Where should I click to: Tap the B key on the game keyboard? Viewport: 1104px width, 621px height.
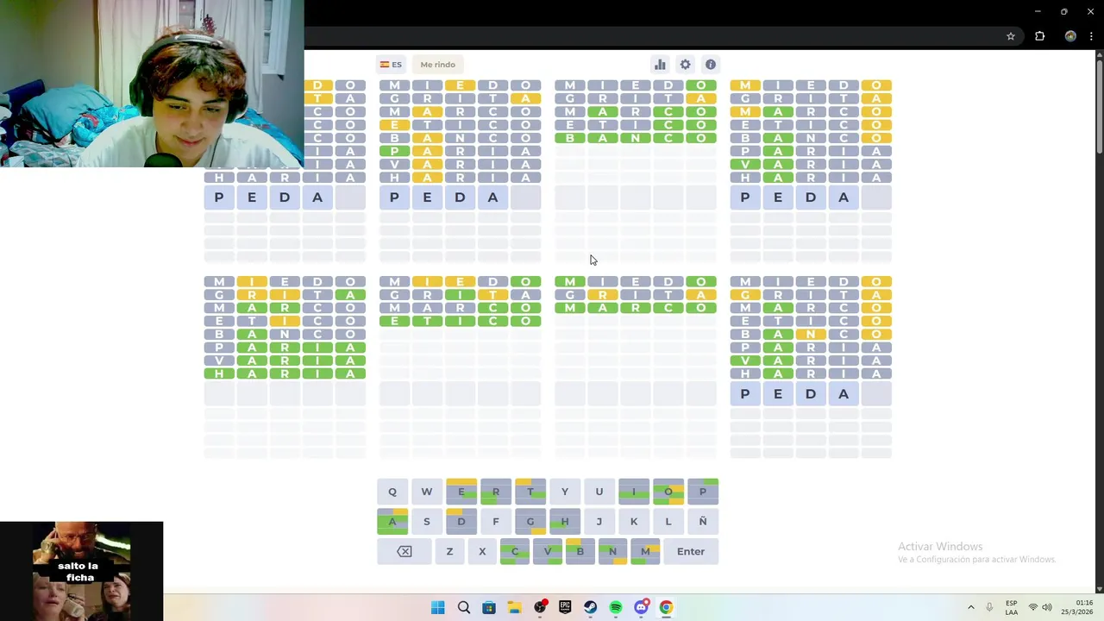pos(580,551)
